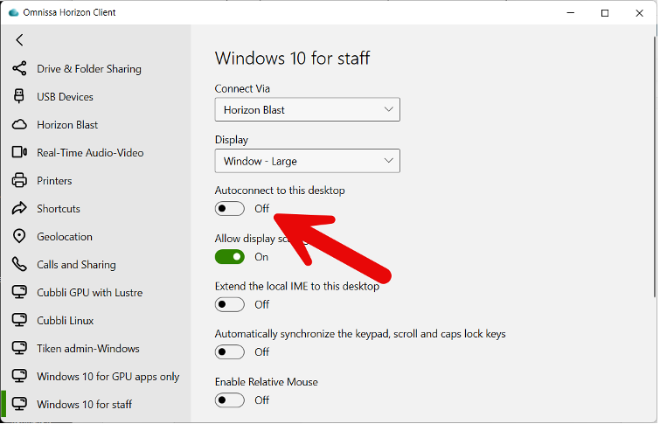Click the Shortcuts arrow icon
This screenshot has height=424, width=660.
coord(19,209)
